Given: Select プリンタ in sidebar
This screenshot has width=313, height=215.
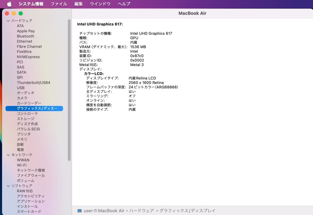Looking at the screenshot, I should click(24, 134).
